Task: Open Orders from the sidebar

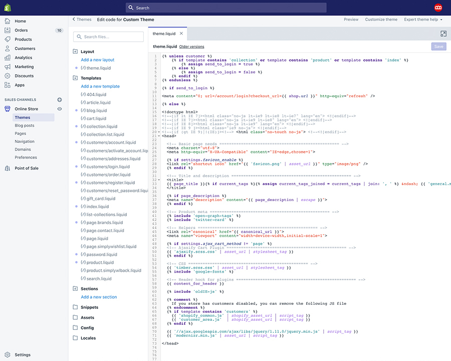Action: point(21,31)
